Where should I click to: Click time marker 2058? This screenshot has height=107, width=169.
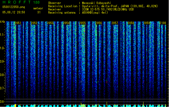[131, 23]
